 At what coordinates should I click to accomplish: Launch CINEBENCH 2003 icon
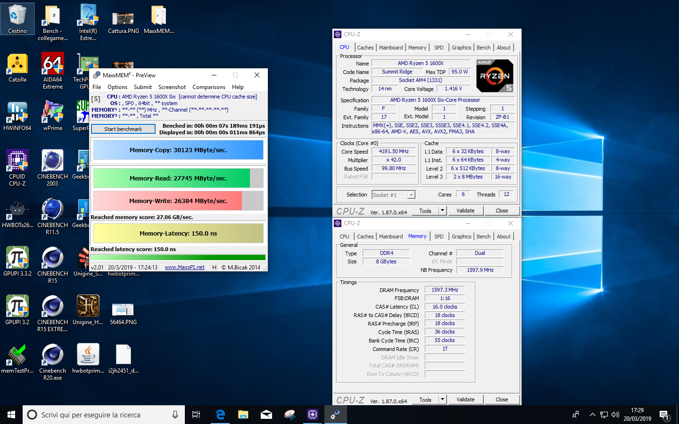coord(53,168)
